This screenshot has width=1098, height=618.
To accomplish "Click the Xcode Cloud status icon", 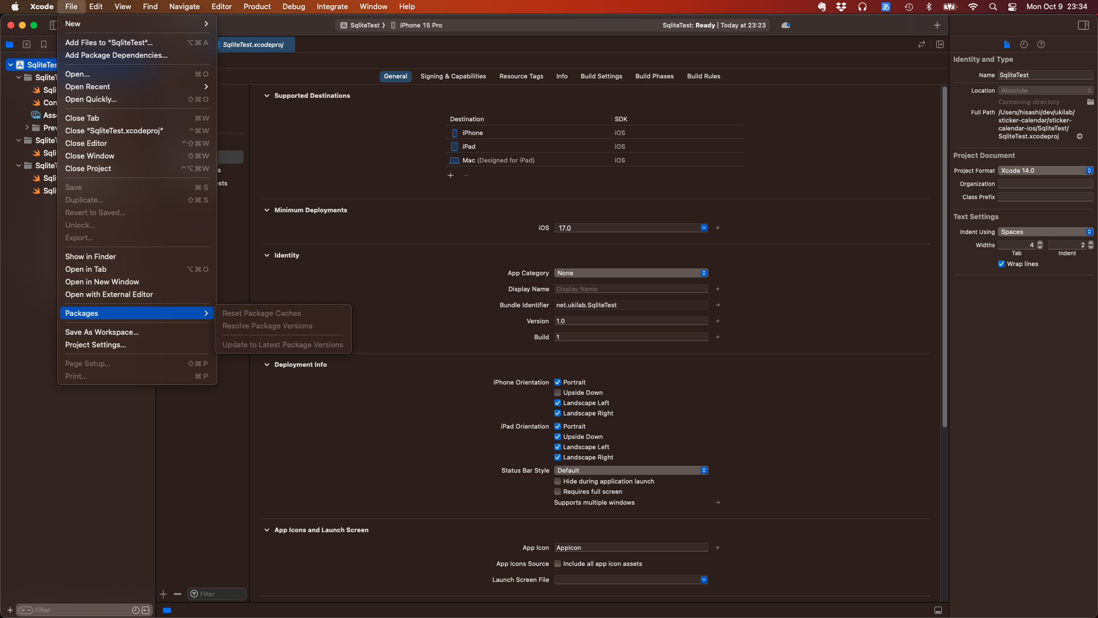I will point(786,25).
